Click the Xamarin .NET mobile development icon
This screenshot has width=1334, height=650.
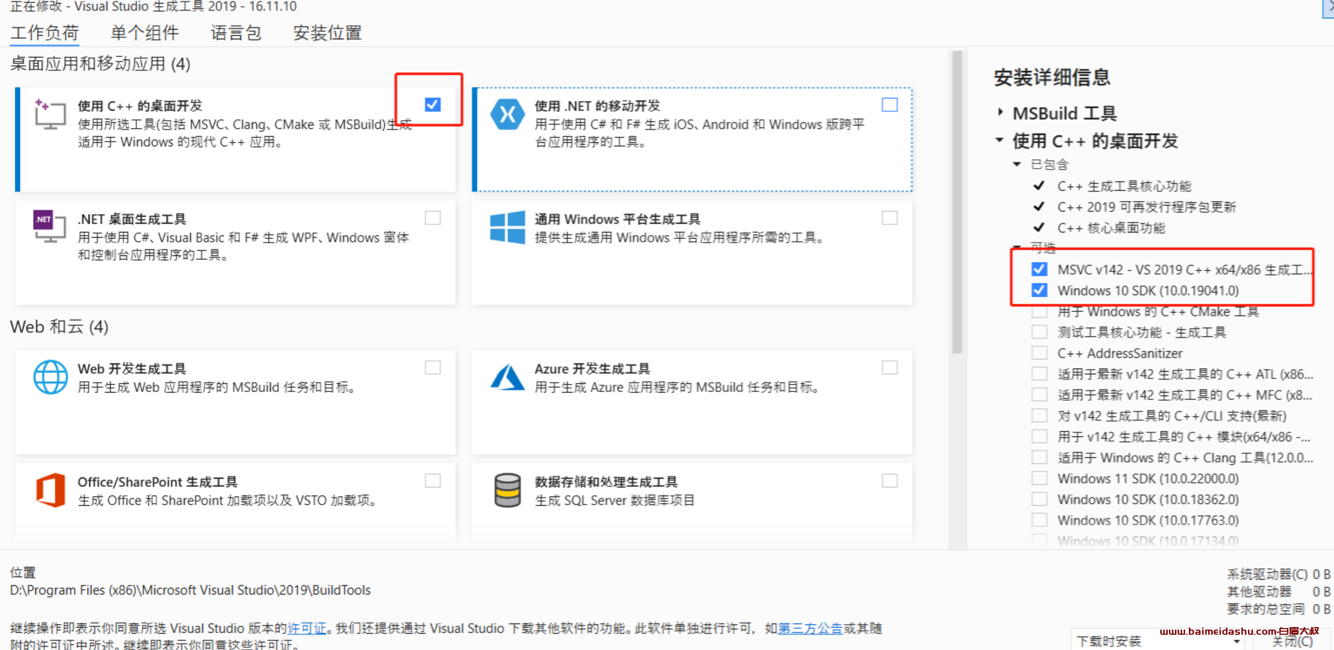tap(507, 114)
